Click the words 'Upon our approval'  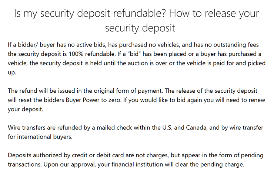click(69, 164)
